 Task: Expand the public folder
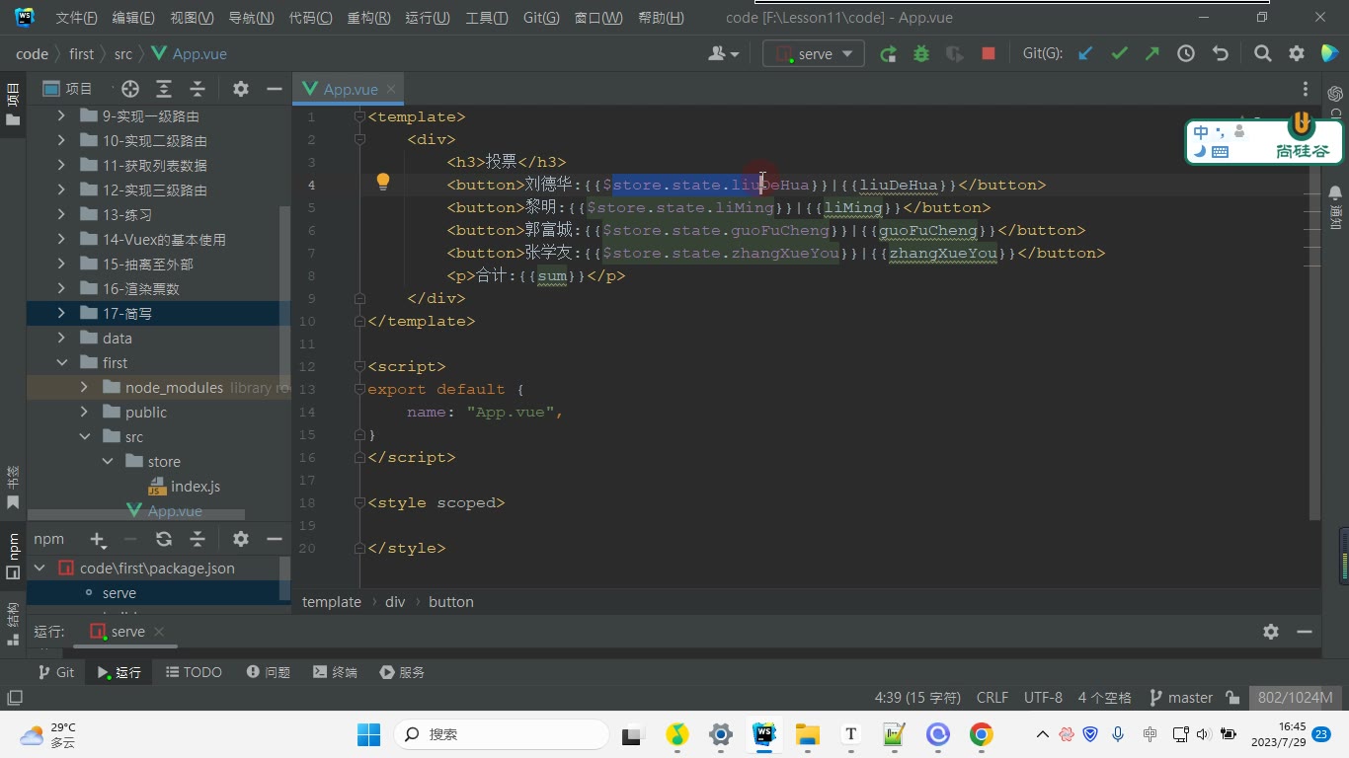tap(84, 412)
